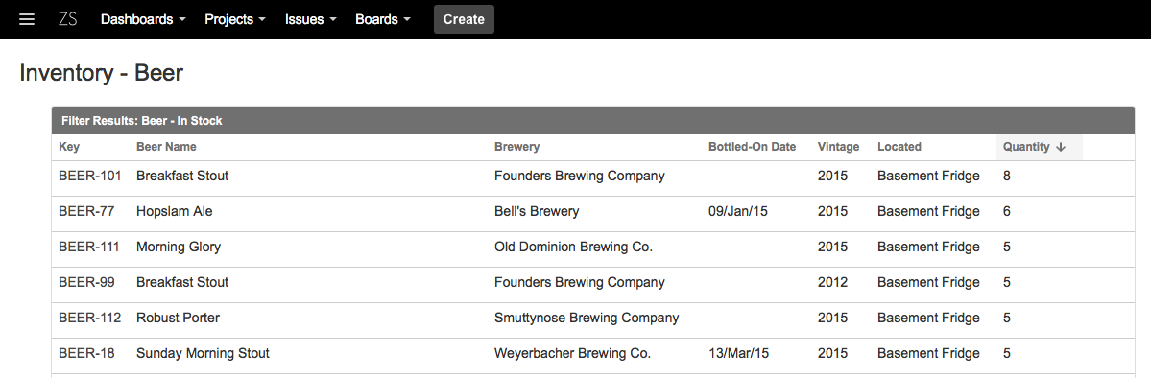
Task: Sort by Brewery column header
Action: pos(516,147)
